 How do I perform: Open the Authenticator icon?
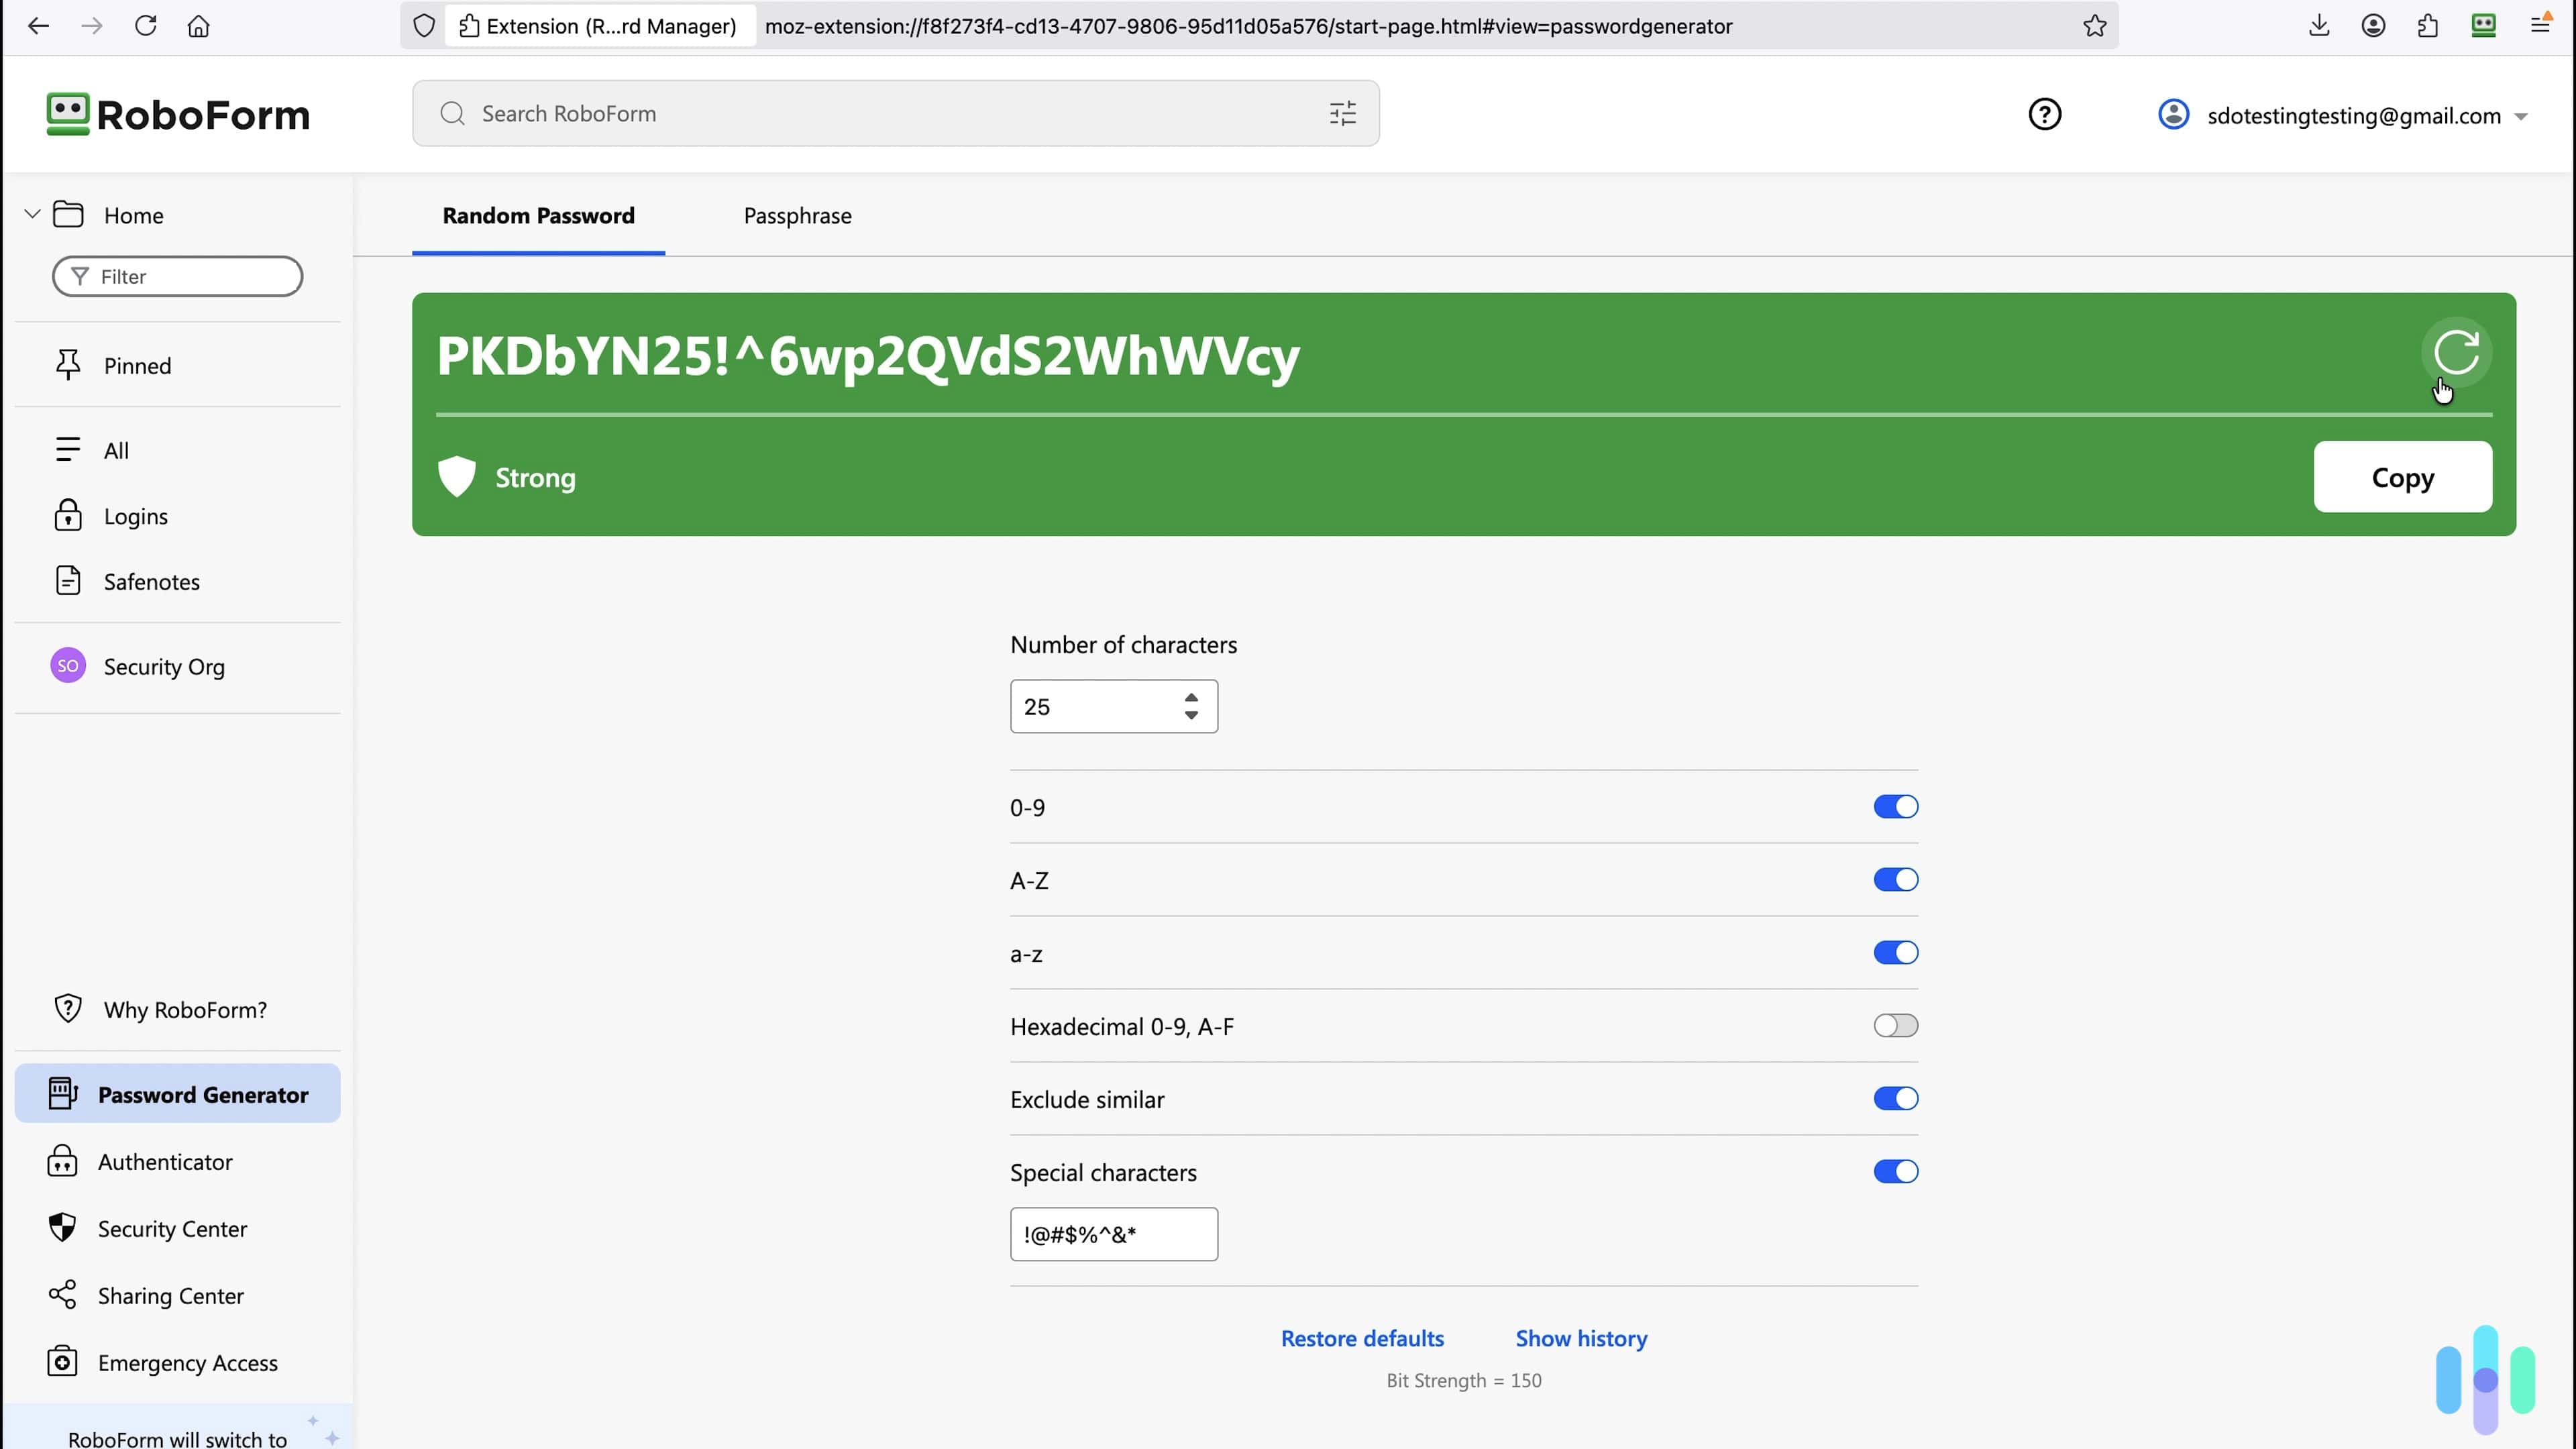click(x=62, y=1161)
